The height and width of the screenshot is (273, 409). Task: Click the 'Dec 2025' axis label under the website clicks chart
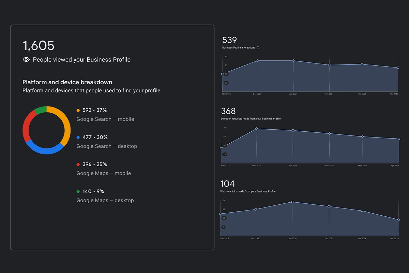(256, 238)
